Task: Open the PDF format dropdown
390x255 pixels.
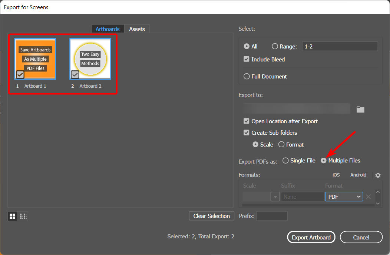Action: (x=344, y=197)
